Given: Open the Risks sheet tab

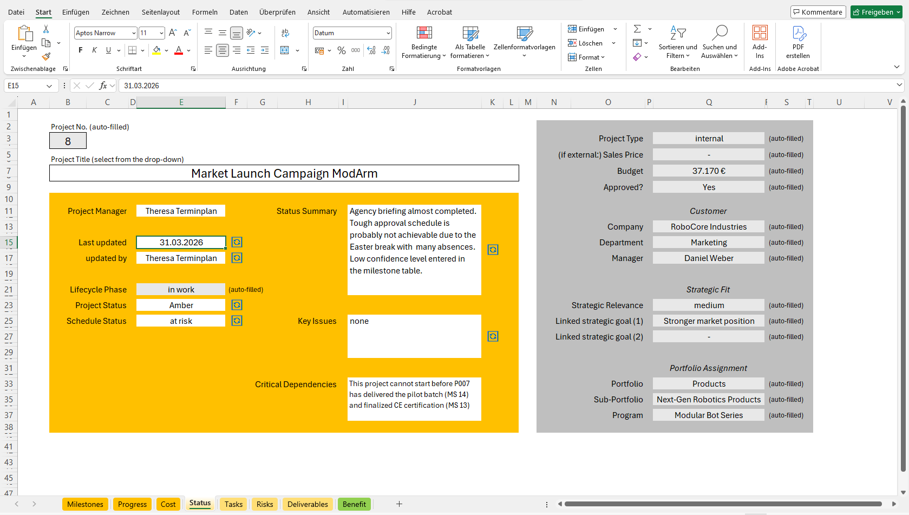Looking at the screenshot, I should click(265, 504).
